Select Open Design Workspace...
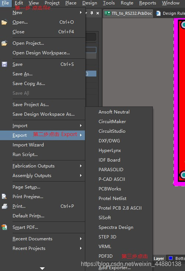 tap(42, 53)
